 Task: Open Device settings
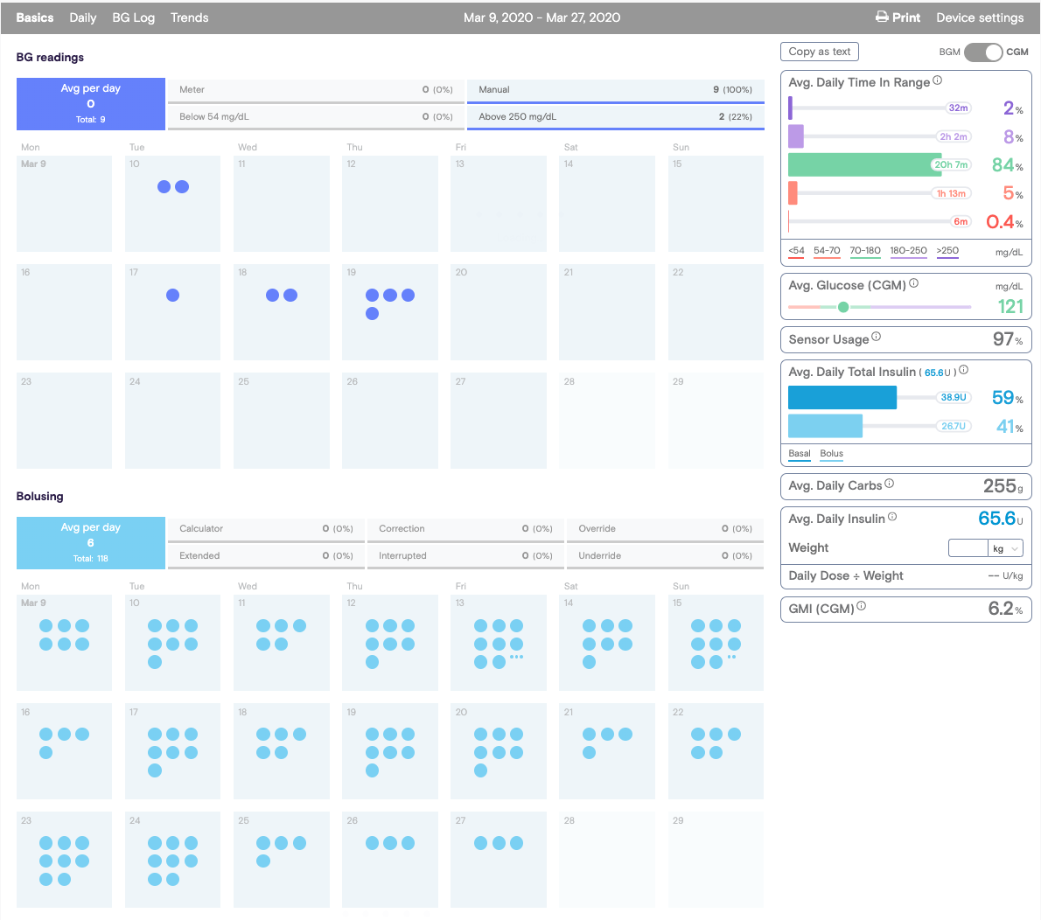979,17
